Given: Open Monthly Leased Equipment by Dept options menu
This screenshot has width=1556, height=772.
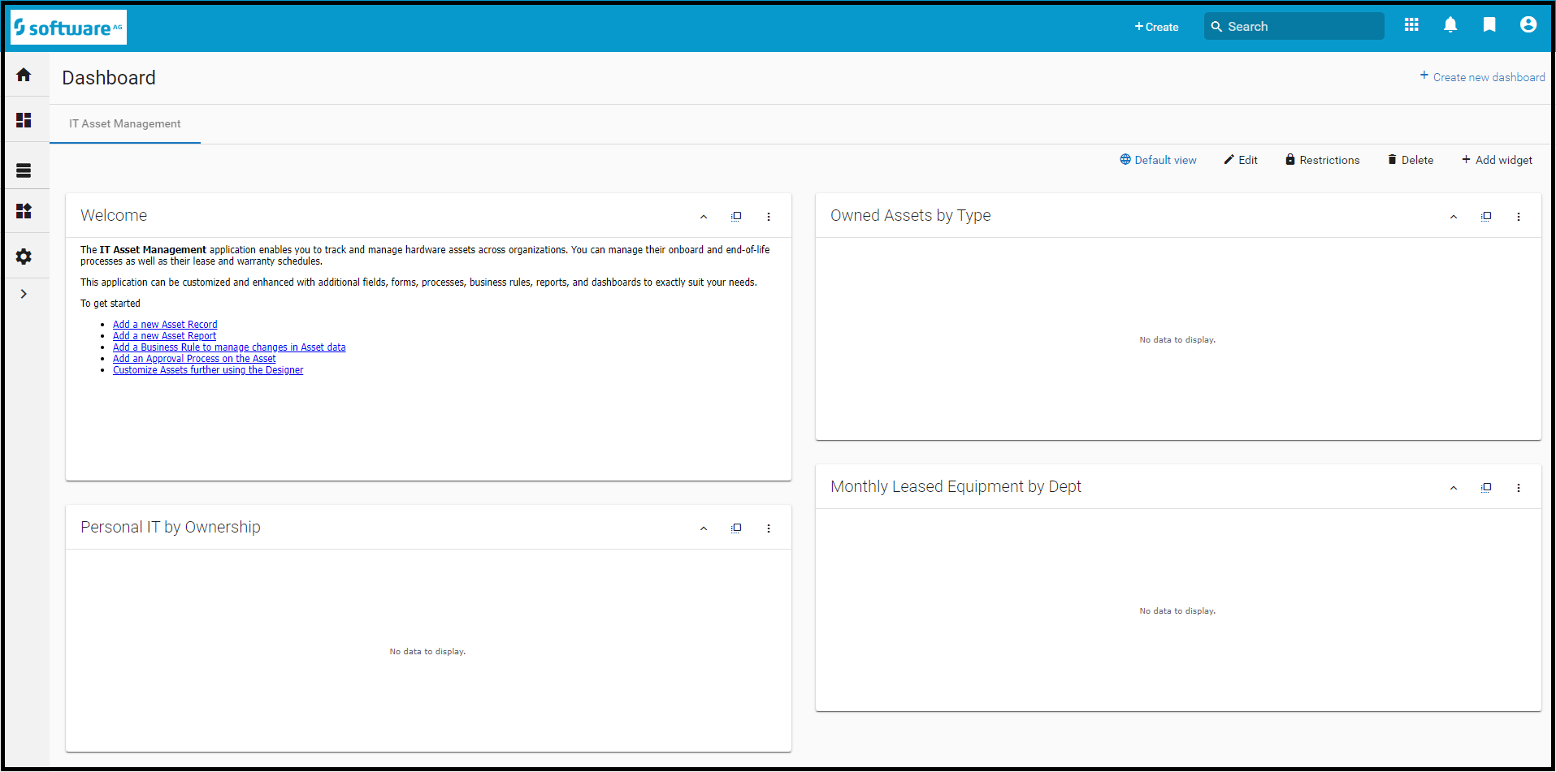Looking at the screenshot, I should pos(1519,488).
